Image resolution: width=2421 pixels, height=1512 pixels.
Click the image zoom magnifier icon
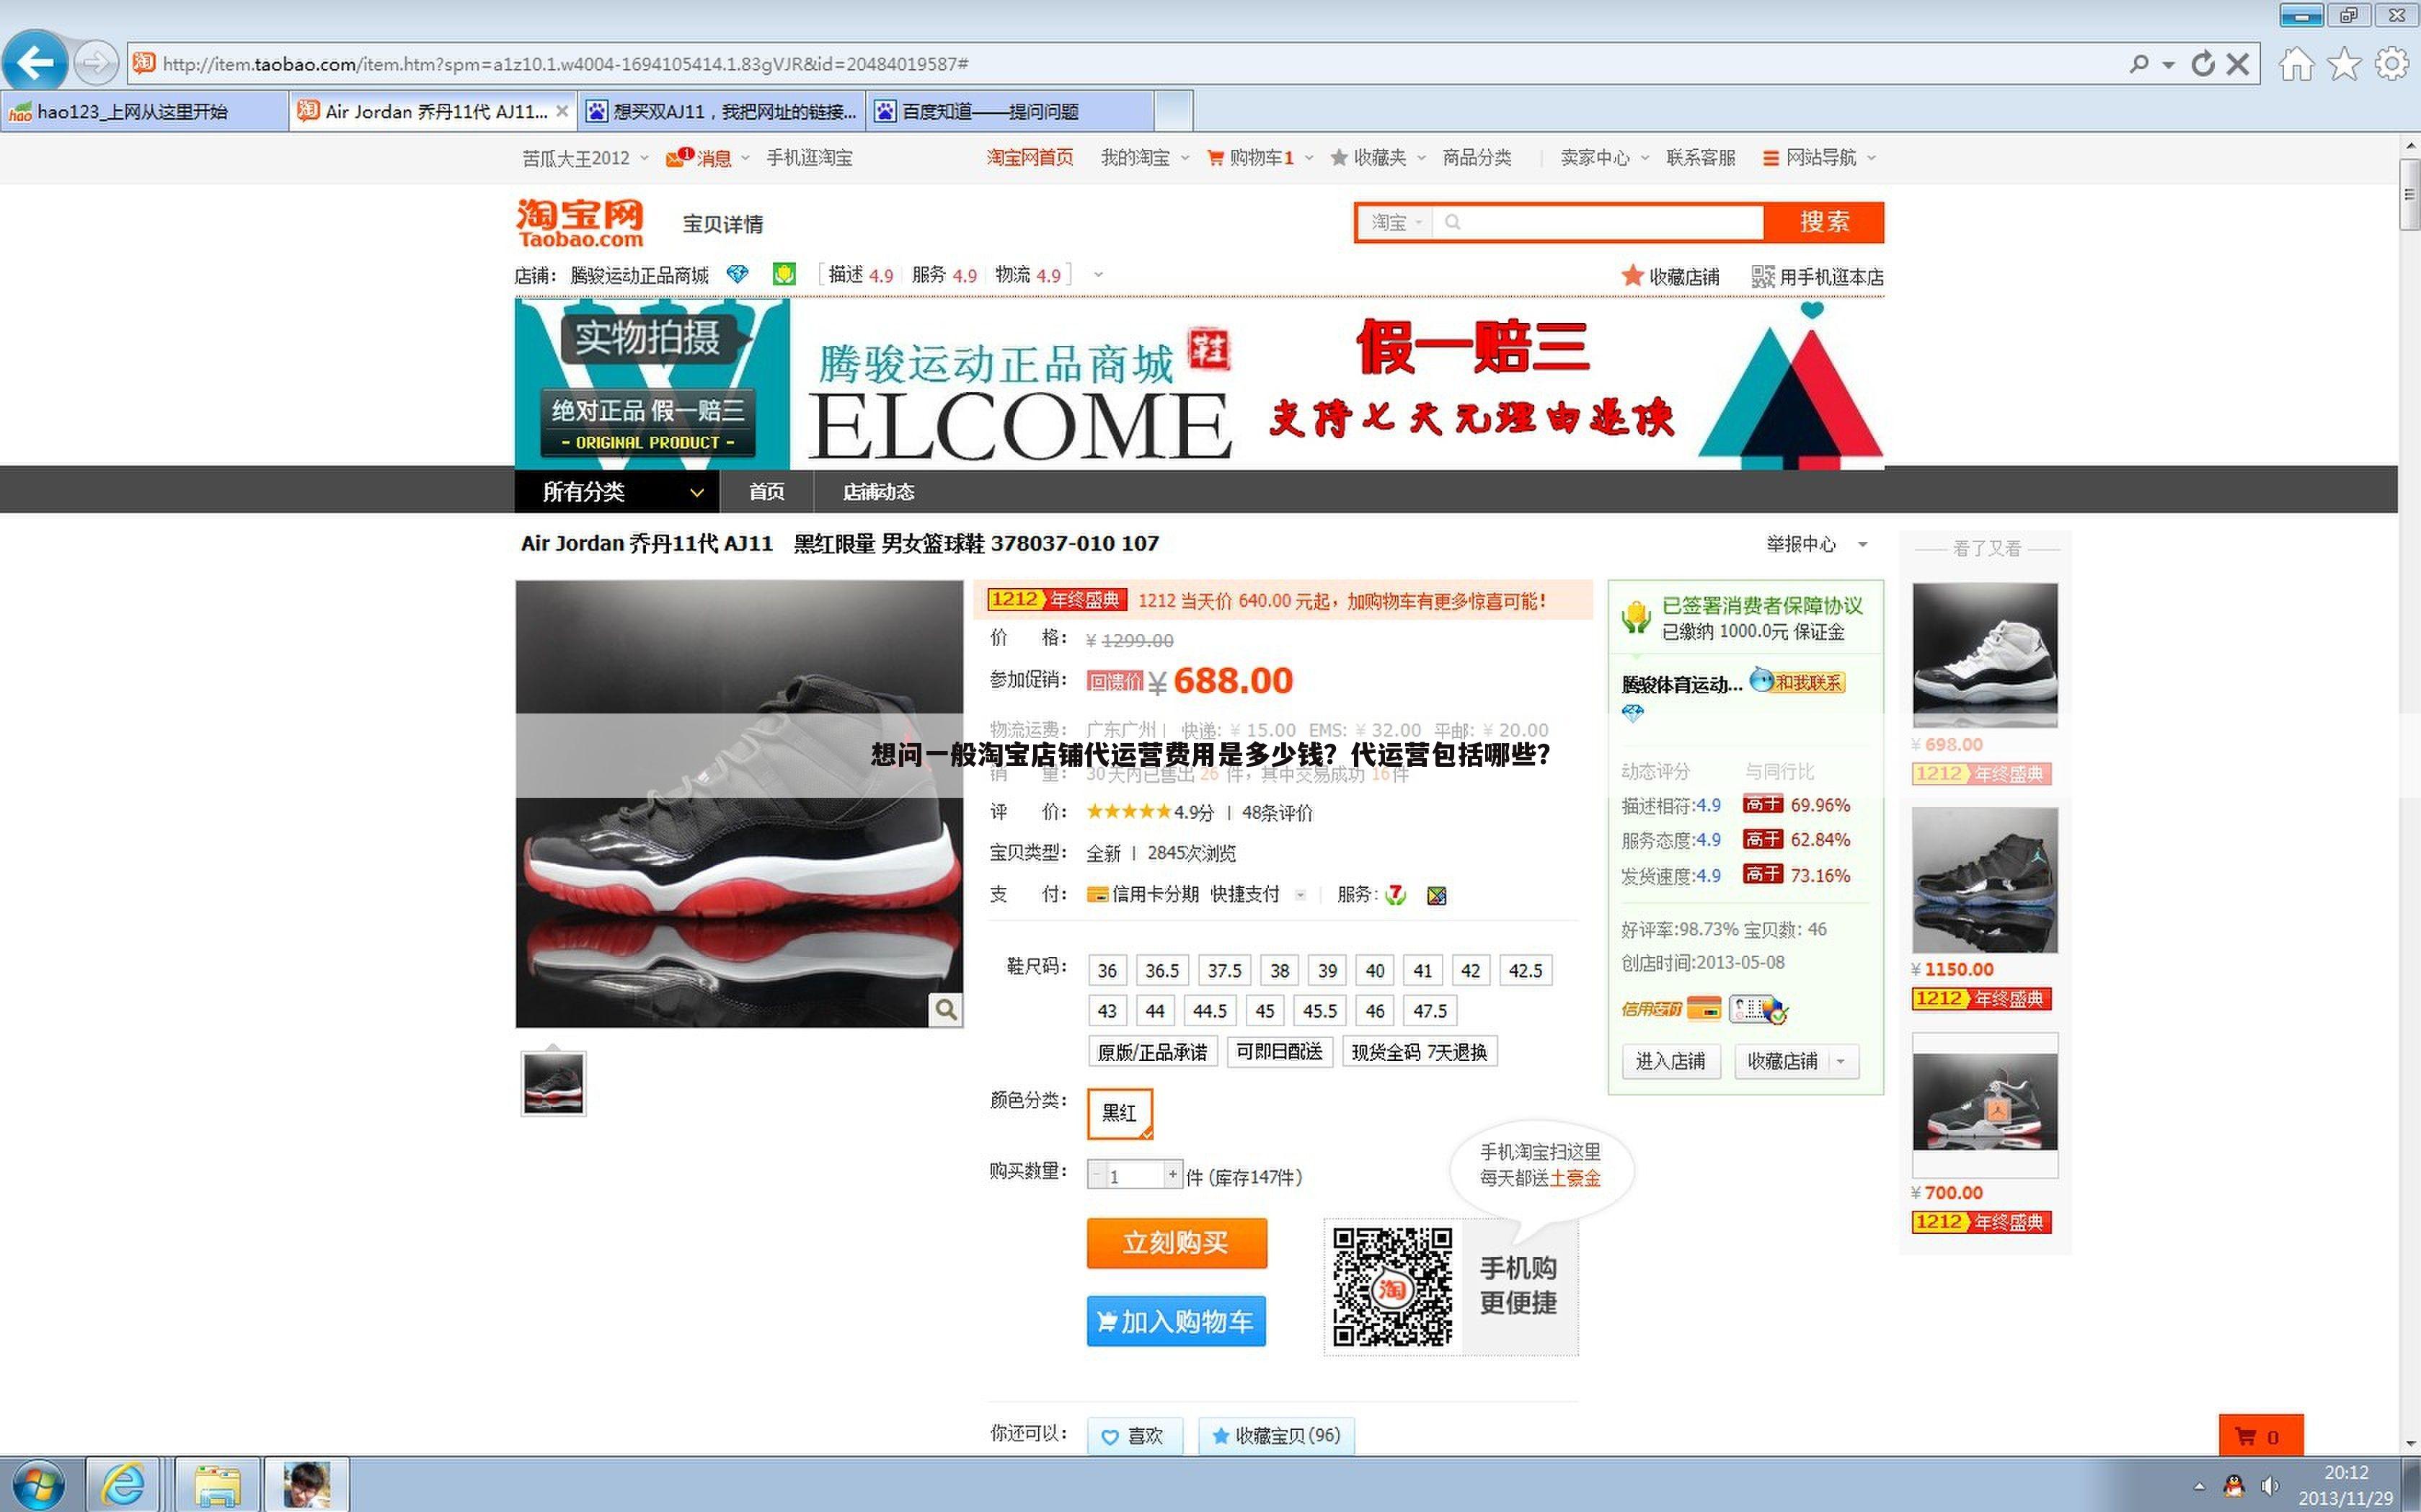coord(945,1009)
